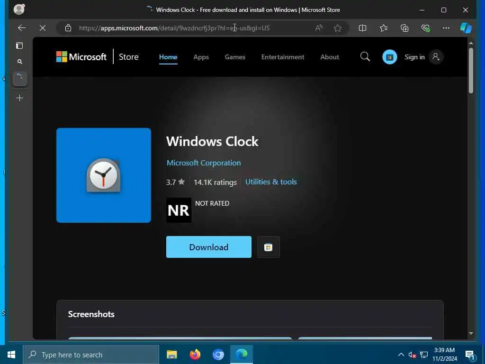Show hidden system tray icons
The width and height of the screenshot is (485, 364).
401,355
